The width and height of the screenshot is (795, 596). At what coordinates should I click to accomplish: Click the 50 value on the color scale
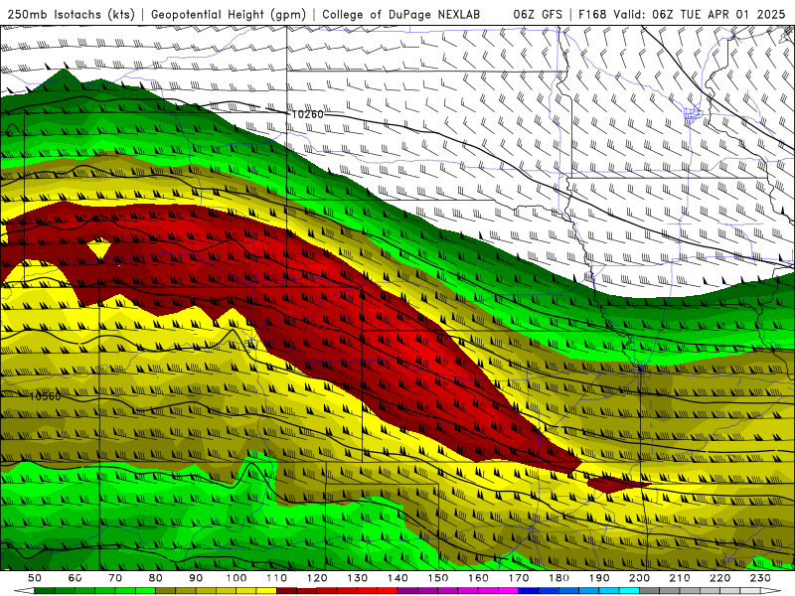pyautogui.click(x=35, y=578)
